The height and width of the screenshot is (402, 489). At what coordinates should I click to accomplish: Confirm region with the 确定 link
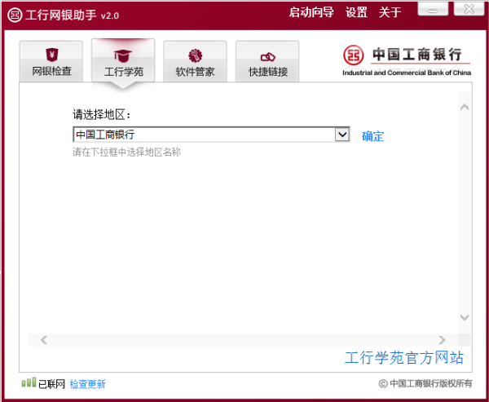372,136
